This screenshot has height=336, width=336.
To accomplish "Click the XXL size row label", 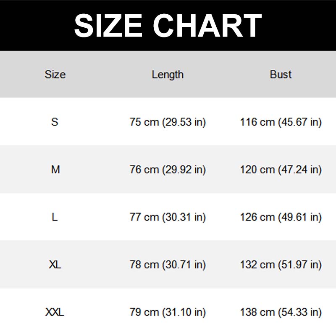I will pos(55,312).
